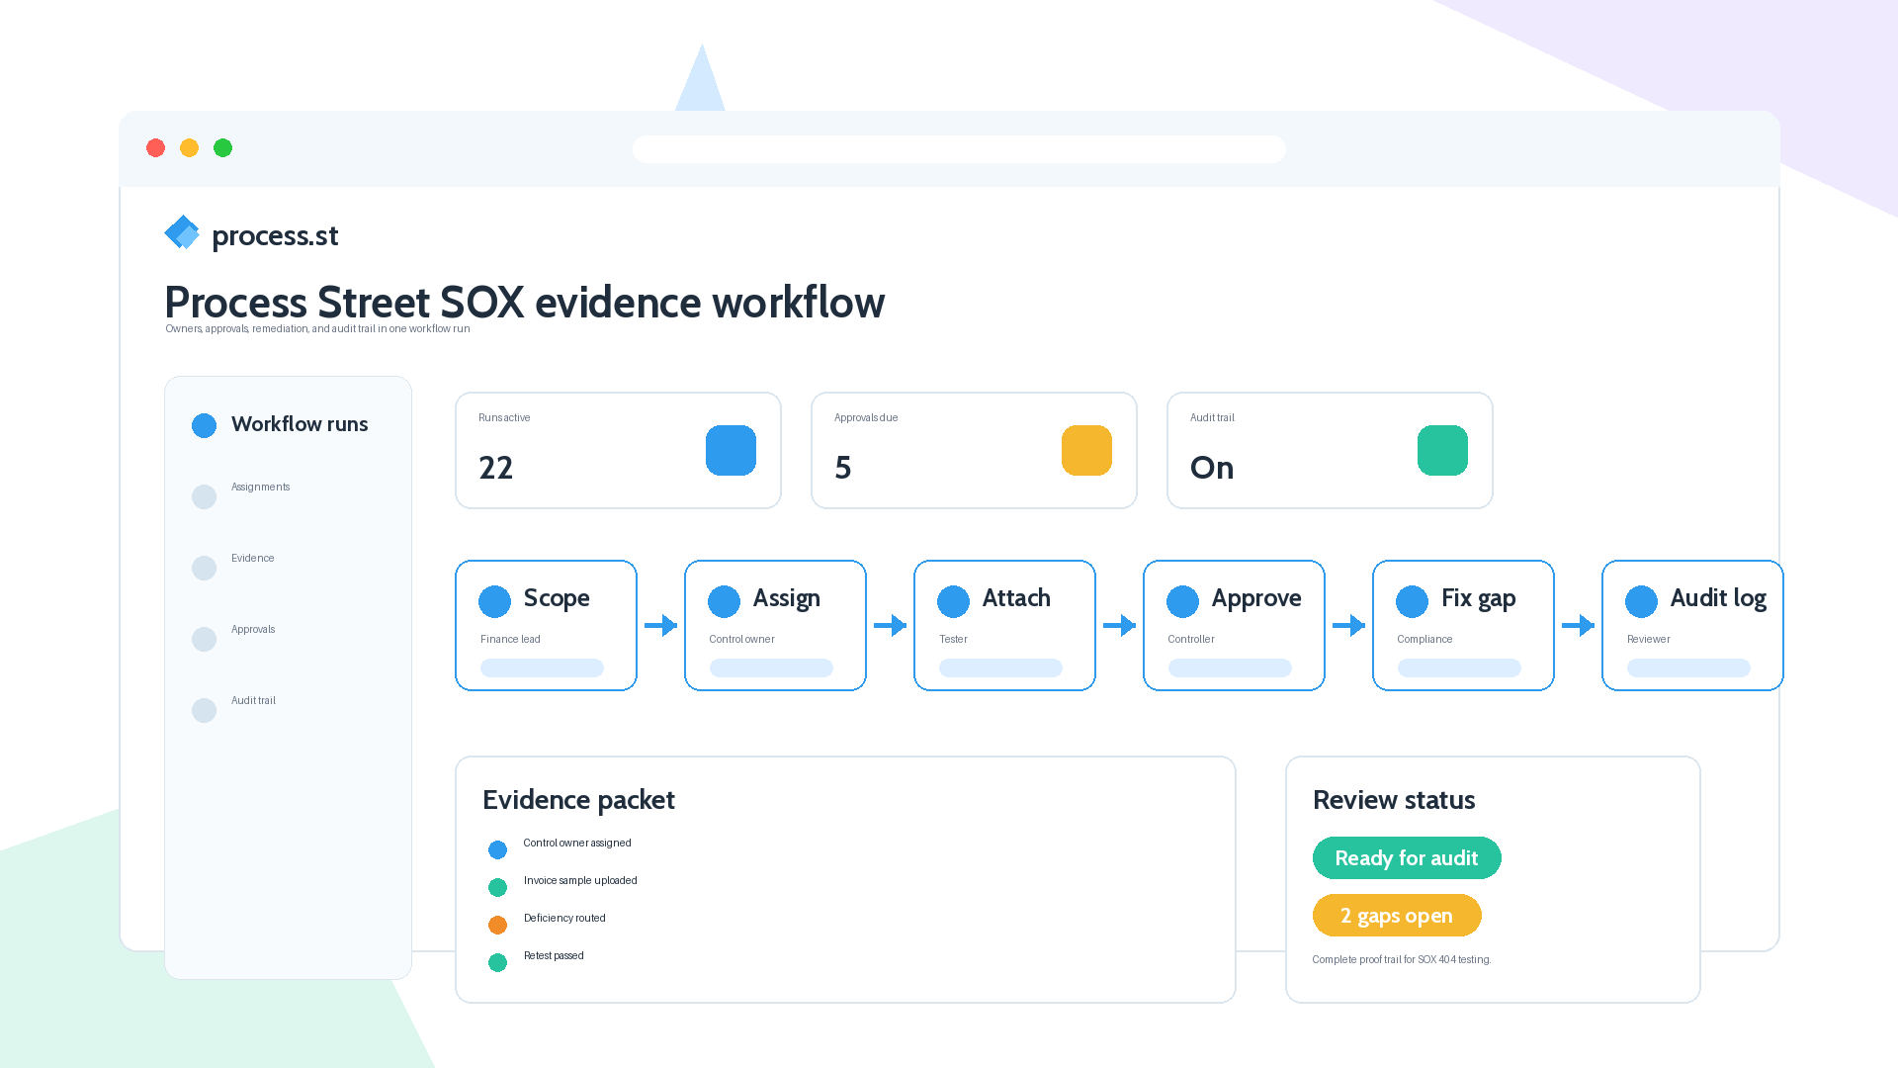
Task: Click the arrow between Approve and Fix gap
Action: (1348, 625)
